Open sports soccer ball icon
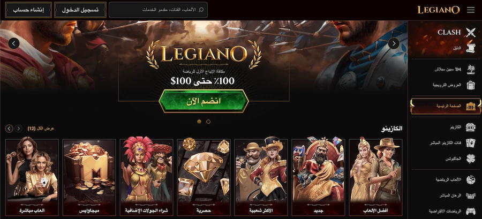482x219 pixels. [470, 179]
